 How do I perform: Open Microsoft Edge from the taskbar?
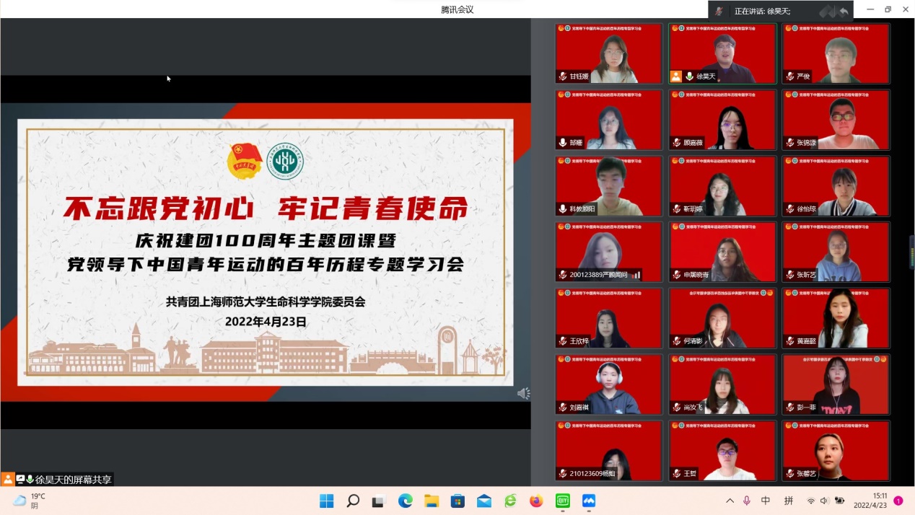click(405, 501)
